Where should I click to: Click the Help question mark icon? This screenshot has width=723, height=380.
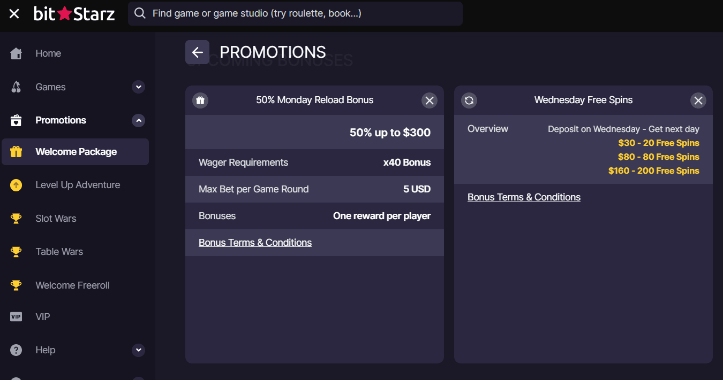[x=16, y=350]
